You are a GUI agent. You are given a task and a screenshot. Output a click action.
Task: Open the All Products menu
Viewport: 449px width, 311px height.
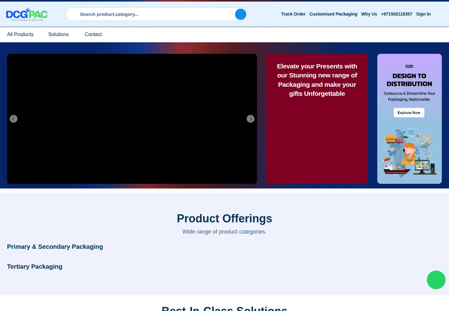tap(20, 35)
